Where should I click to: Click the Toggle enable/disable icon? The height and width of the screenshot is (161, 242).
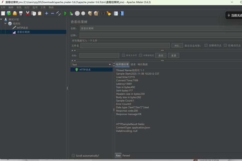[x=59, y=14]
